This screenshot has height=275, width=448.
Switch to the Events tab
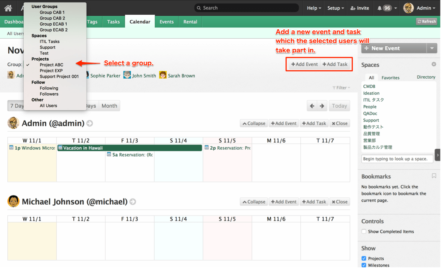pos(166,22)
